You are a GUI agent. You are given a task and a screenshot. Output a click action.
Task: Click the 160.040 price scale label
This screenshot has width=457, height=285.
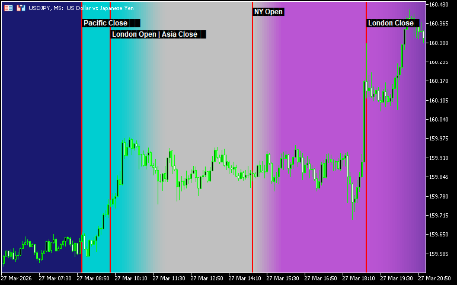point(439,120)
